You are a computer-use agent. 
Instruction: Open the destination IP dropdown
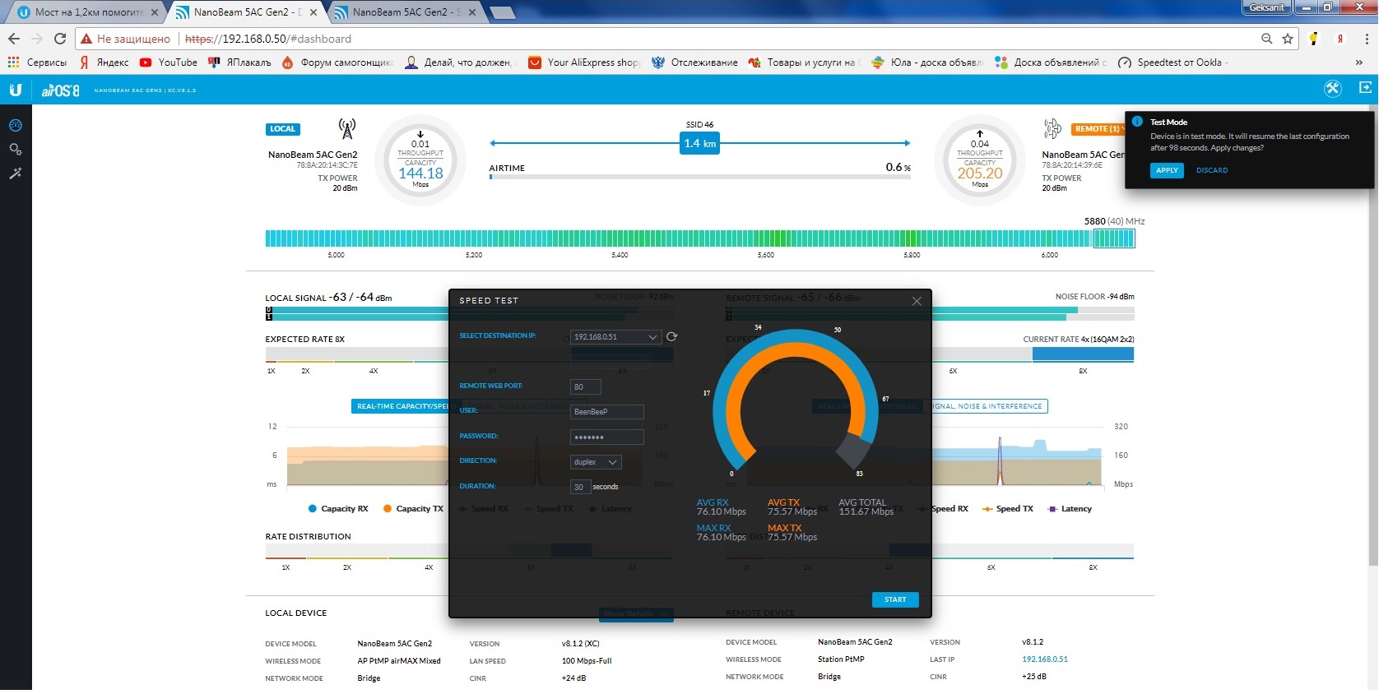(x=615, y=337)
